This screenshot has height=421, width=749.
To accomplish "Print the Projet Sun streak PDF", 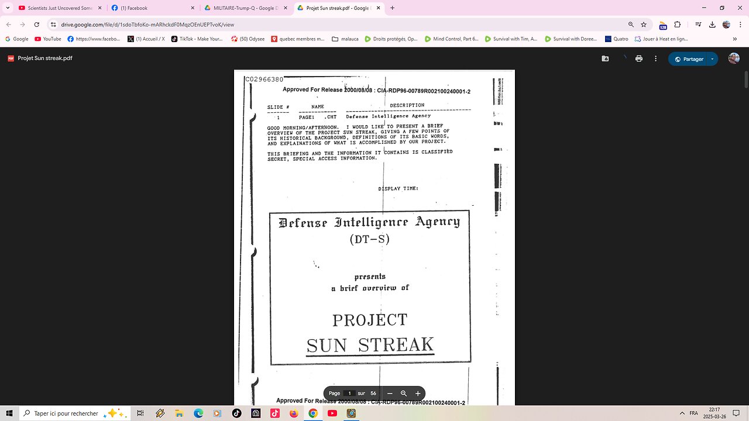I will pyautogui.click(x=639, y=58).
